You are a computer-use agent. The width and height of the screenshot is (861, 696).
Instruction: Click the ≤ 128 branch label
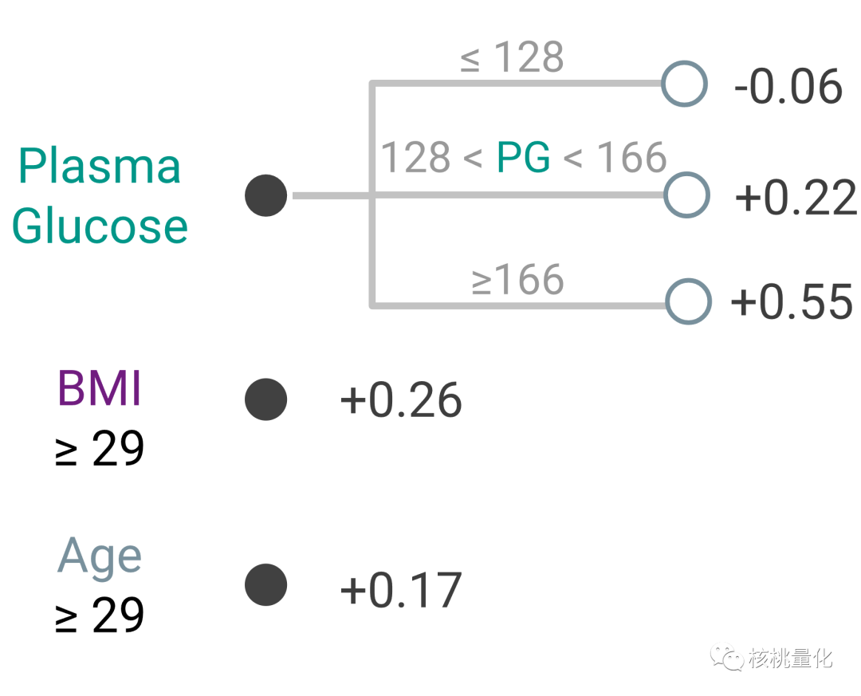513,58
